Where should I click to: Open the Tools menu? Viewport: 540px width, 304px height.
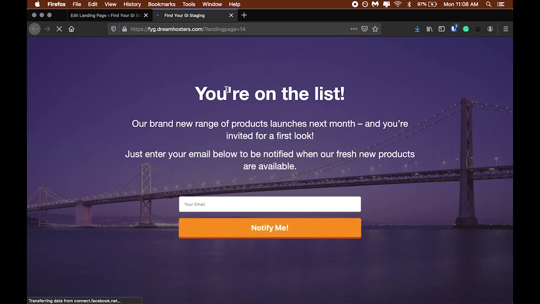(189, 4)
